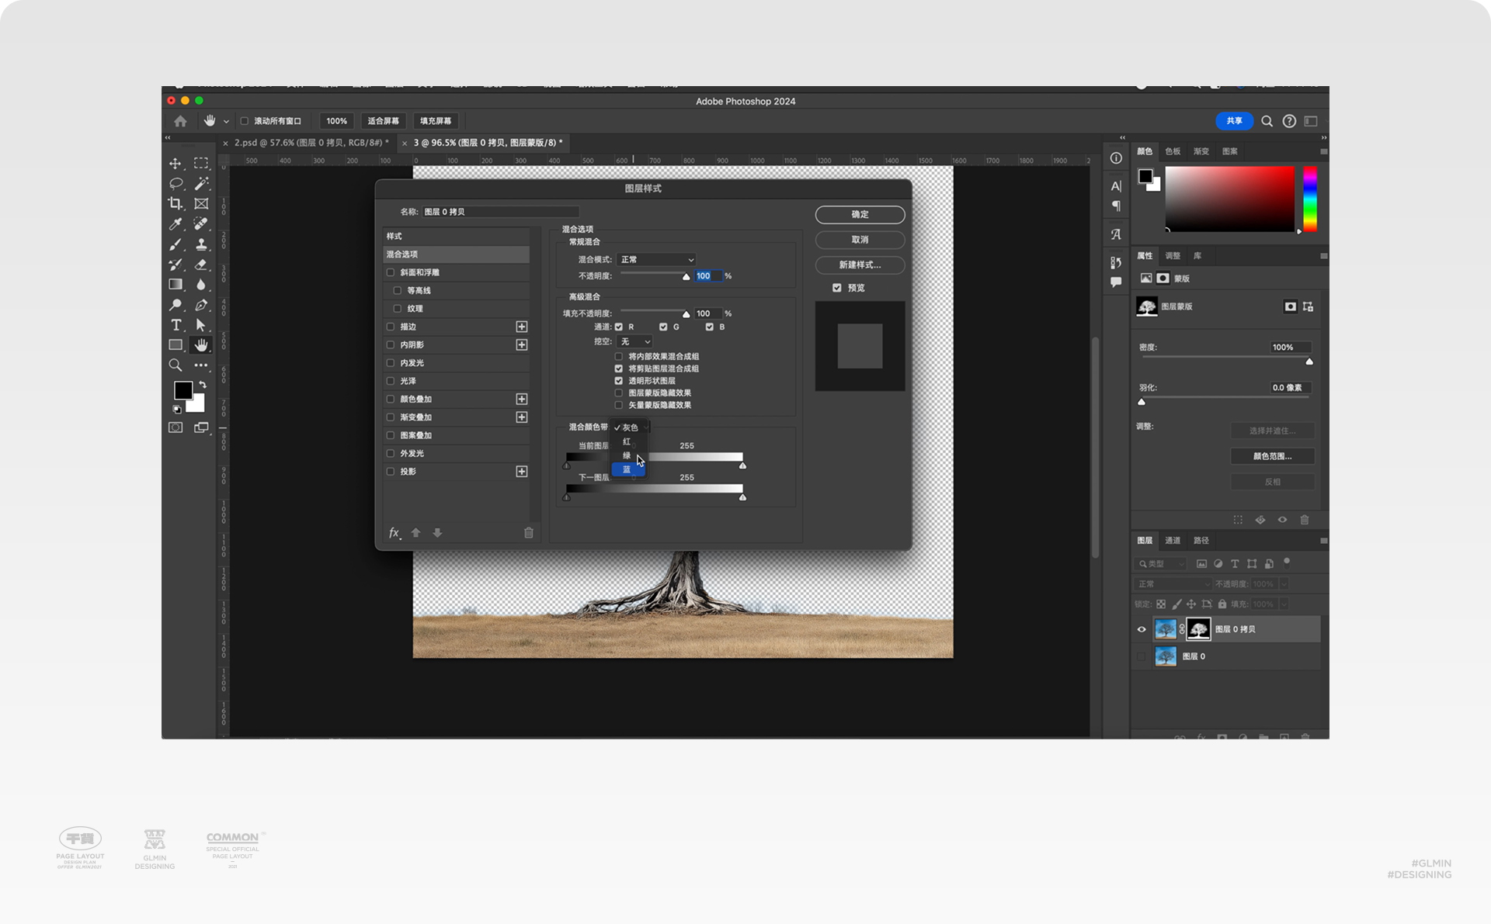Choose 蓝 from blend-if channel menu

(x=627, y=469)
